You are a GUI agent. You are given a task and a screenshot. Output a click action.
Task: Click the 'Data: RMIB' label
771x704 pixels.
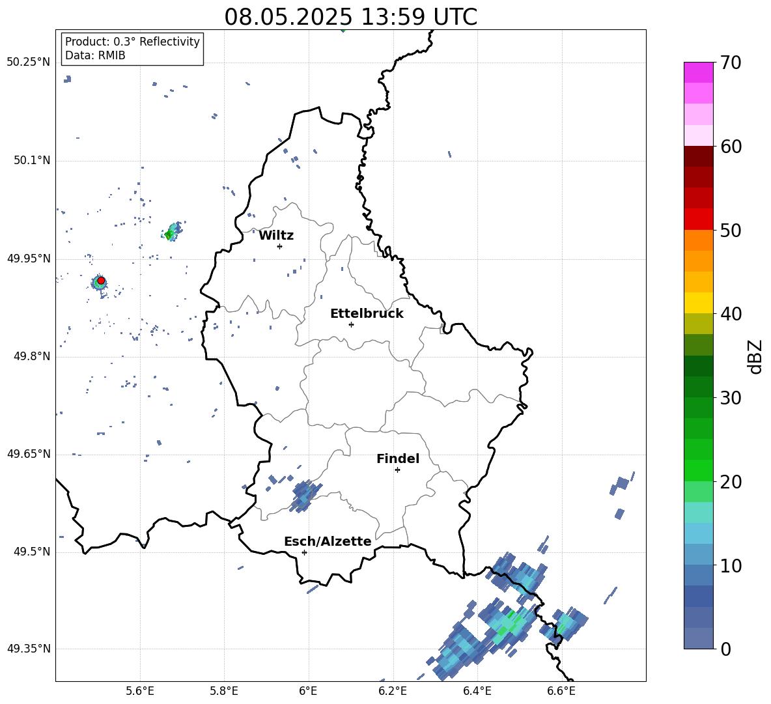click(x=95, y=55)
